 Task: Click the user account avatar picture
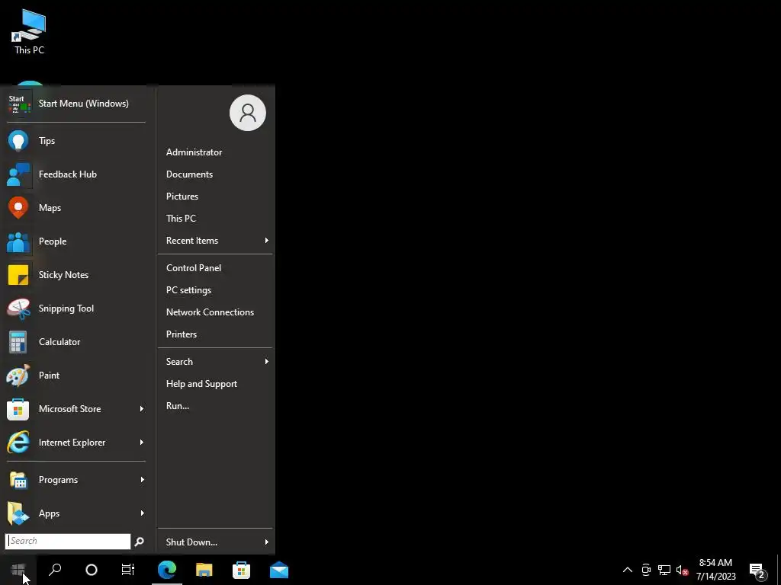pyautogui.click(x=248, y=113)
